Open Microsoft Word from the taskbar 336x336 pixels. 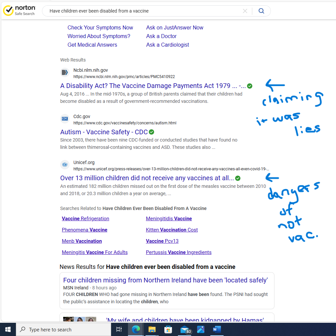click(x=217, y=329)
